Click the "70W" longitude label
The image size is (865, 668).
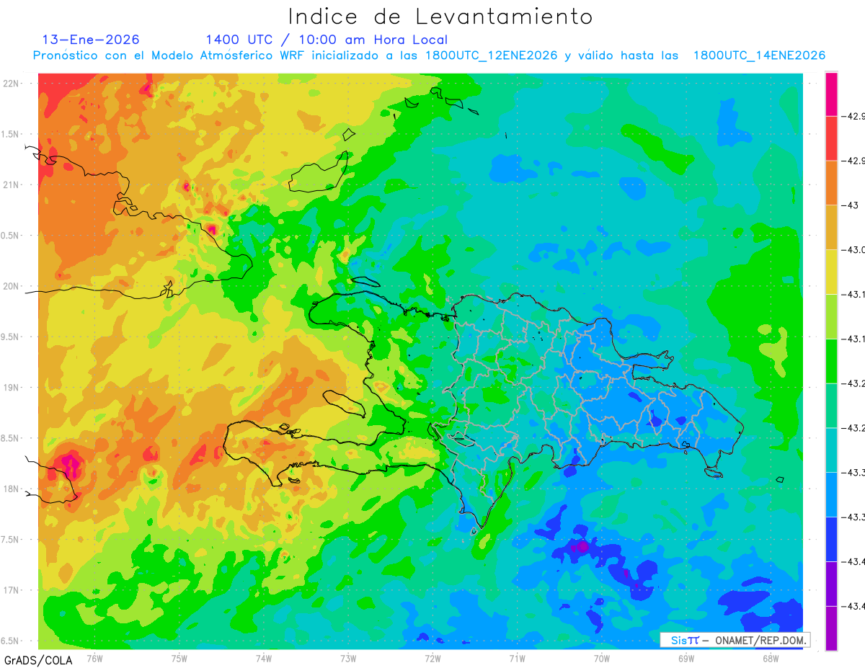point(602,658)
